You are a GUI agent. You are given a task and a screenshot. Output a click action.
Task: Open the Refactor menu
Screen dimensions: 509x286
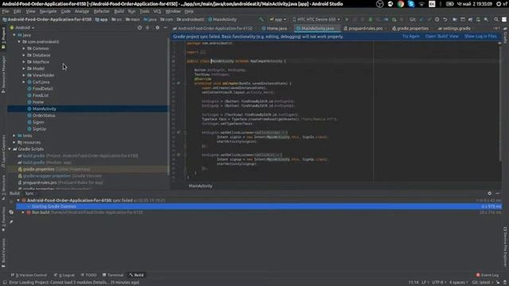(102, 11)
